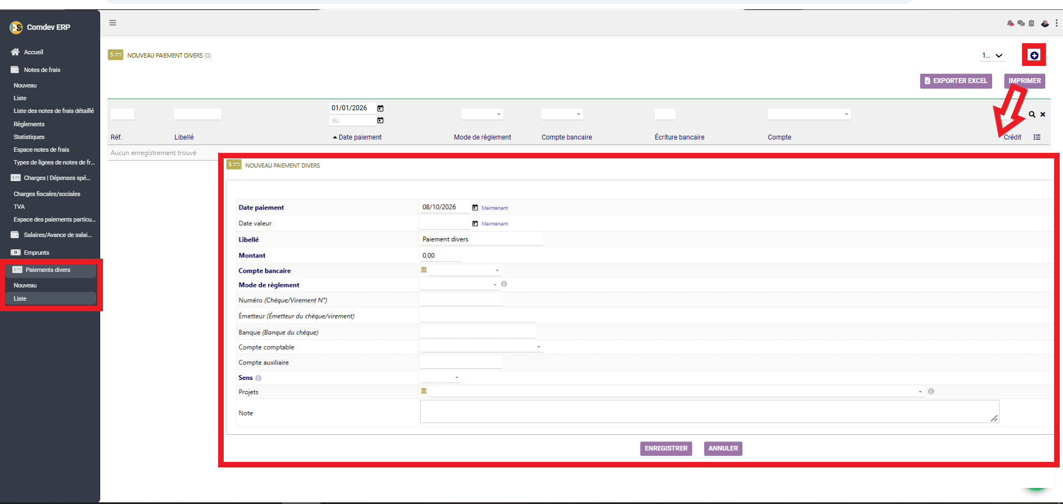
Task: Open the Compte bancaire filter dropdown
Action: tap(562, 114)
